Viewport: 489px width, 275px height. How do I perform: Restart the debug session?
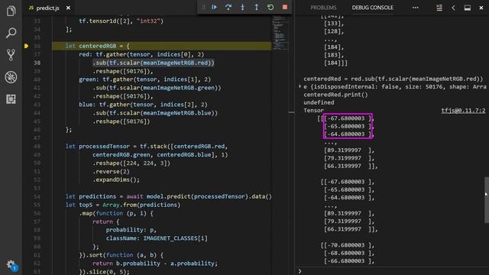pos(270,7)
